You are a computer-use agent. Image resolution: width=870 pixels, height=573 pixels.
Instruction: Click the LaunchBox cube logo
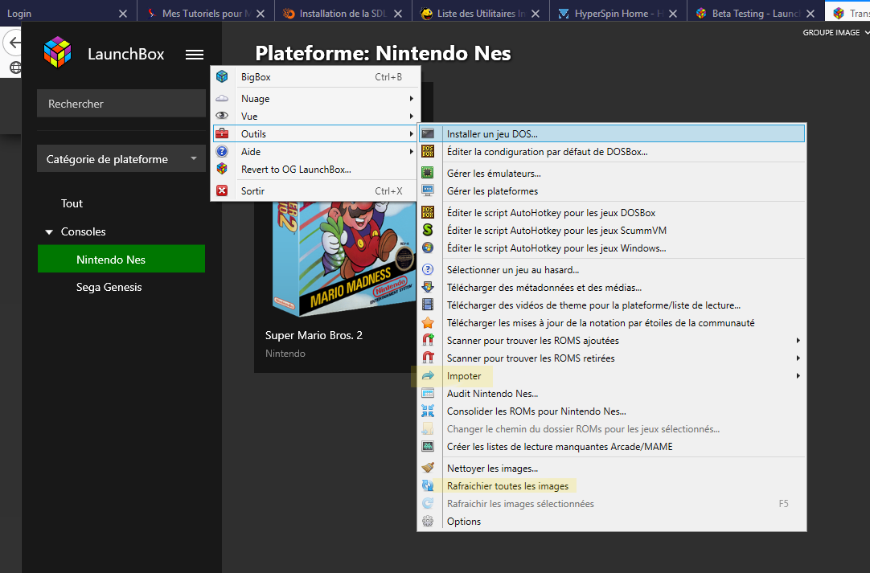(58, 52)
